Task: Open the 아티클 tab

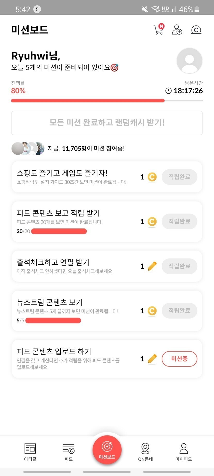Action: [30, 452]
